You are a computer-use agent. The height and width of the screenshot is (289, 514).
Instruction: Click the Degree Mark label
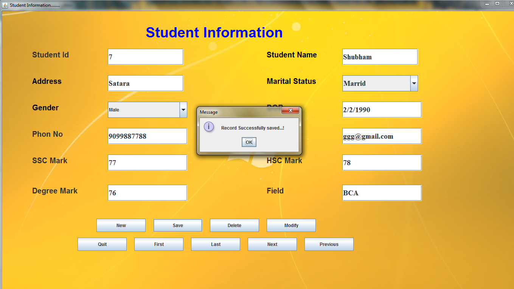tap(55, 191)
